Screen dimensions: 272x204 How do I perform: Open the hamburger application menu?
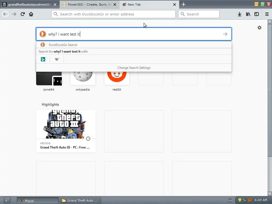coord(267,14)
